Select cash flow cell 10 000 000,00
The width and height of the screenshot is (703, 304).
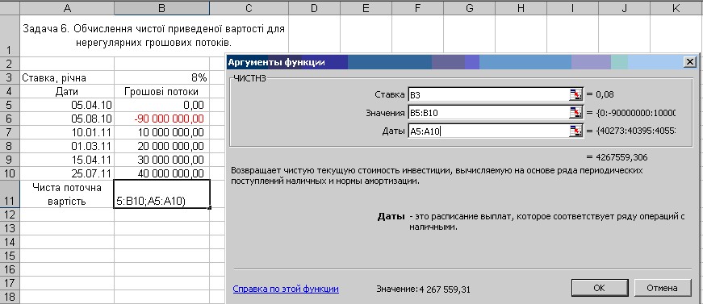162,132
